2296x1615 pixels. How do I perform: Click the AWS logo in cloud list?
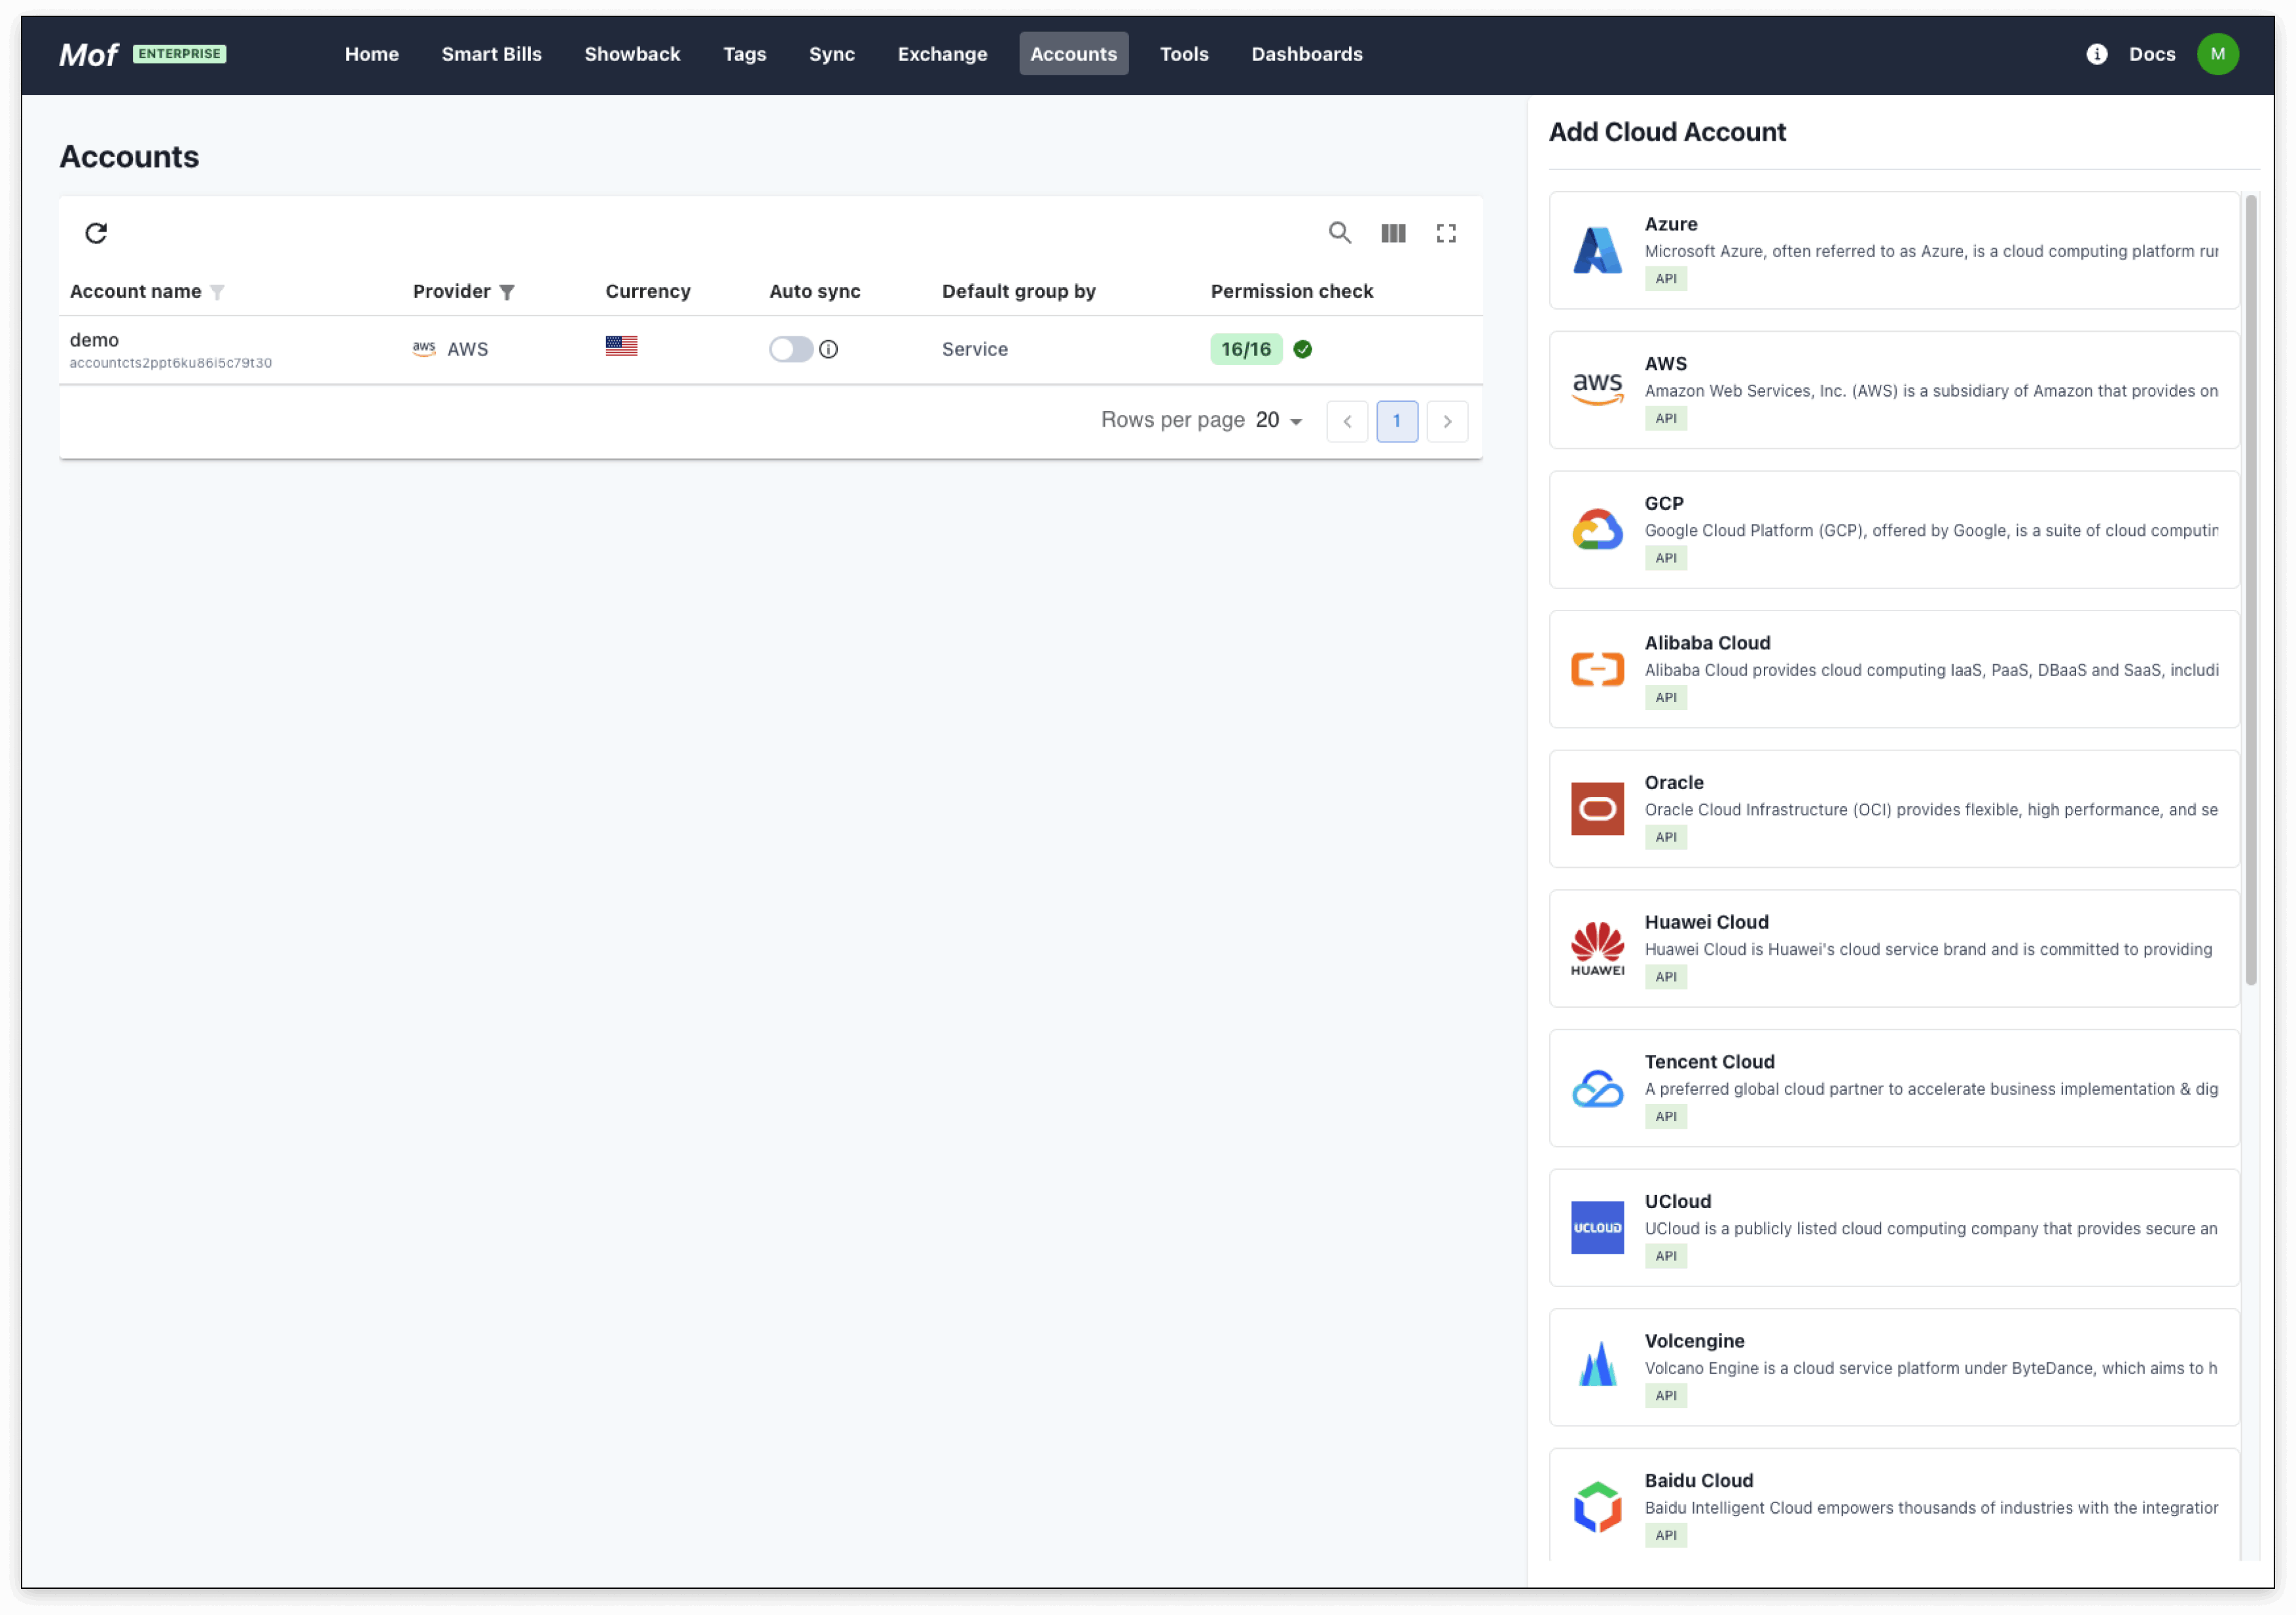coord(1597,389)
